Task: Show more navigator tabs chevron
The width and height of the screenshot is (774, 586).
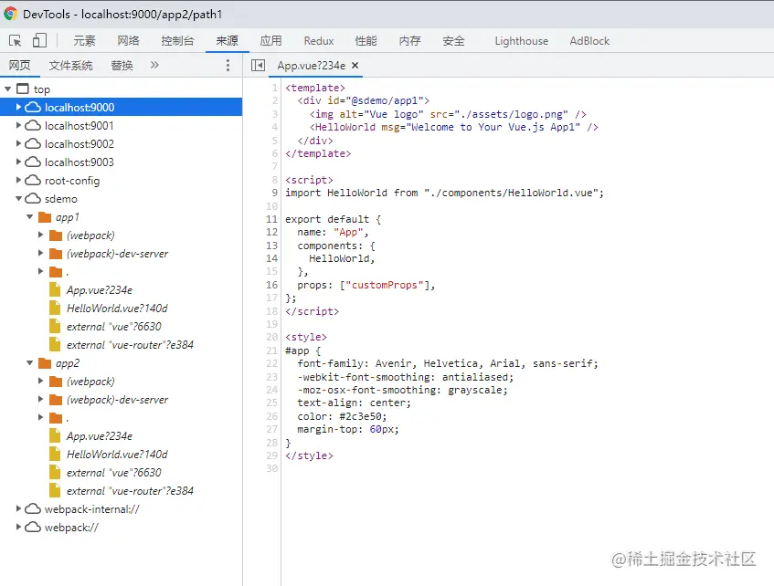Action: [154, 65]
